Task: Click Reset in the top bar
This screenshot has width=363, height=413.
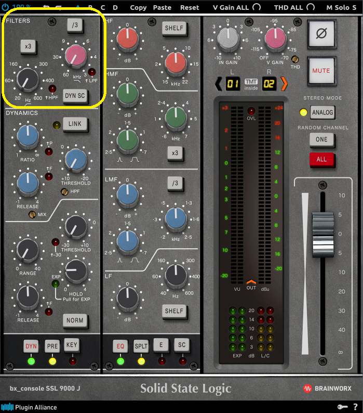Action: click(x=190, y=7)
